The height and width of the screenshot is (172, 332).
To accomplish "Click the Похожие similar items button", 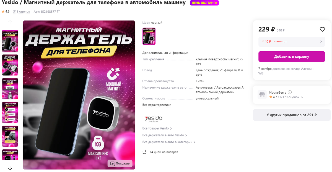I will point(120,163).
